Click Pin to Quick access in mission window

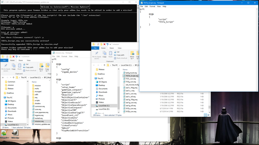(x=97, y=55)
